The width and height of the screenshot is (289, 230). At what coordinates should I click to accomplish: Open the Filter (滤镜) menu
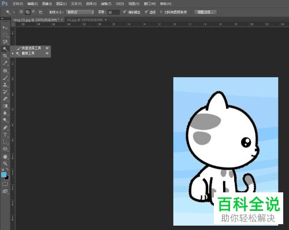tap(106, 3)
